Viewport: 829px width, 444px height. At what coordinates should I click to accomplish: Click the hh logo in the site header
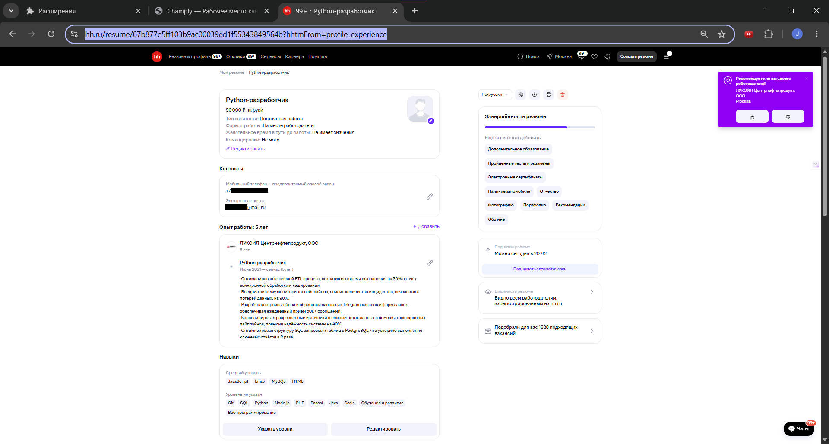[157, 56]
